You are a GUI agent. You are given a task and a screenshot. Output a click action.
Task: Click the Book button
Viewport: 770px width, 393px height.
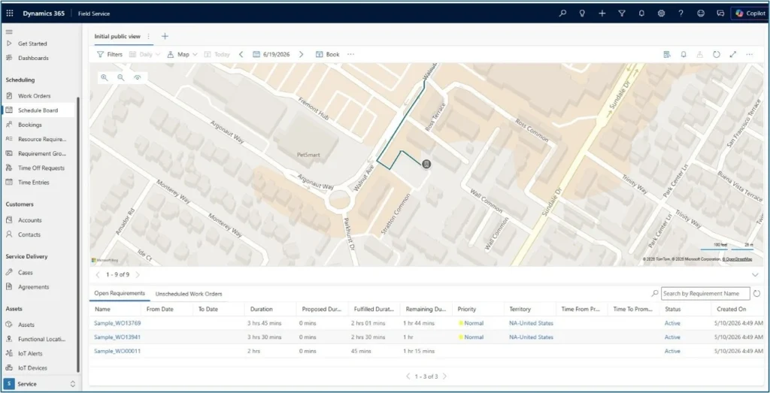point(328,54)
